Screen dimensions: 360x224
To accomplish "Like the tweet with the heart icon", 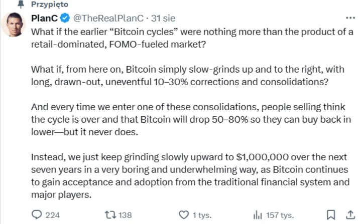I will 184,214.
